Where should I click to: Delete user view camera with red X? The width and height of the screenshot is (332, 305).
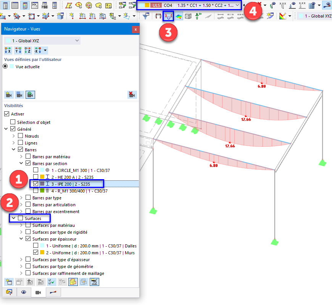tap(132, 95)
